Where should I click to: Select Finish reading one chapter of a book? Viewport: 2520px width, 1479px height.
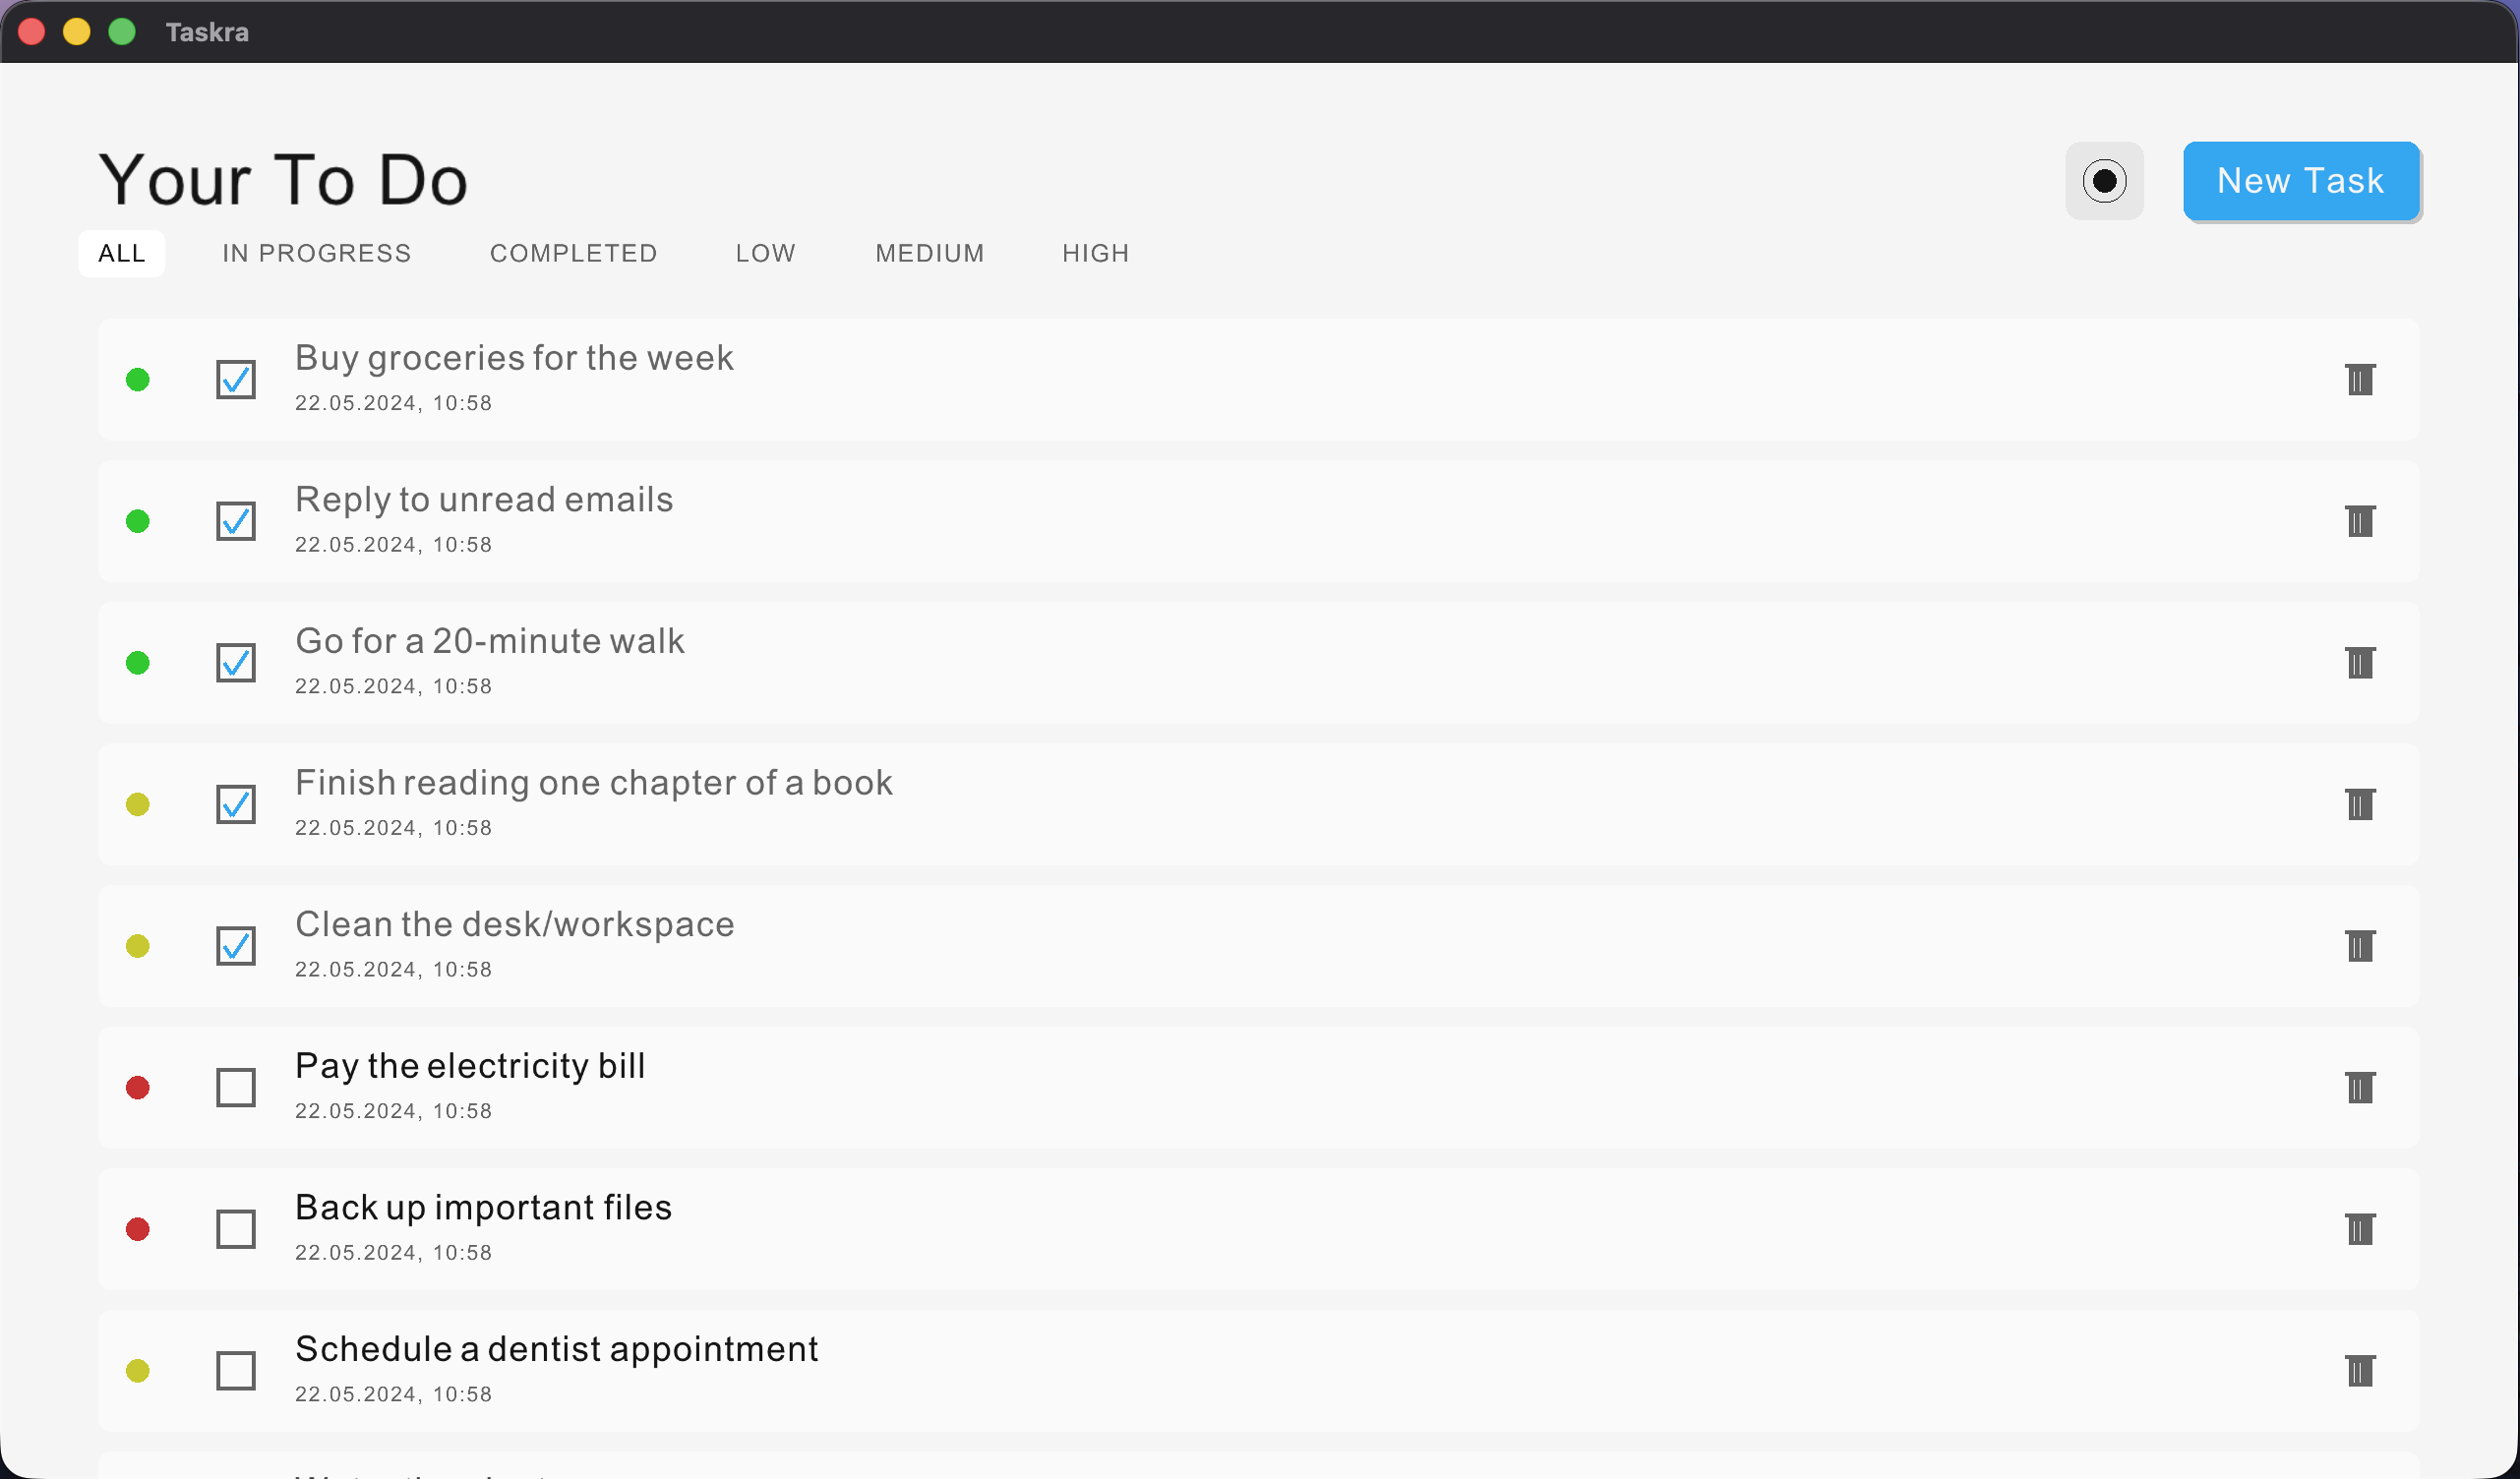pyautogui.click(x=594, y=783)
